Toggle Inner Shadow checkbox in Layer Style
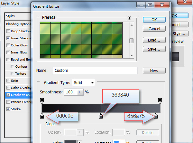 point(8,38)
